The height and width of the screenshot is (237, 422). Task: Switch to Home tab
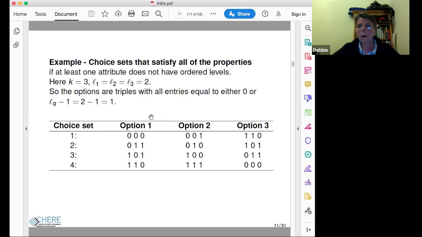[20, 14]
